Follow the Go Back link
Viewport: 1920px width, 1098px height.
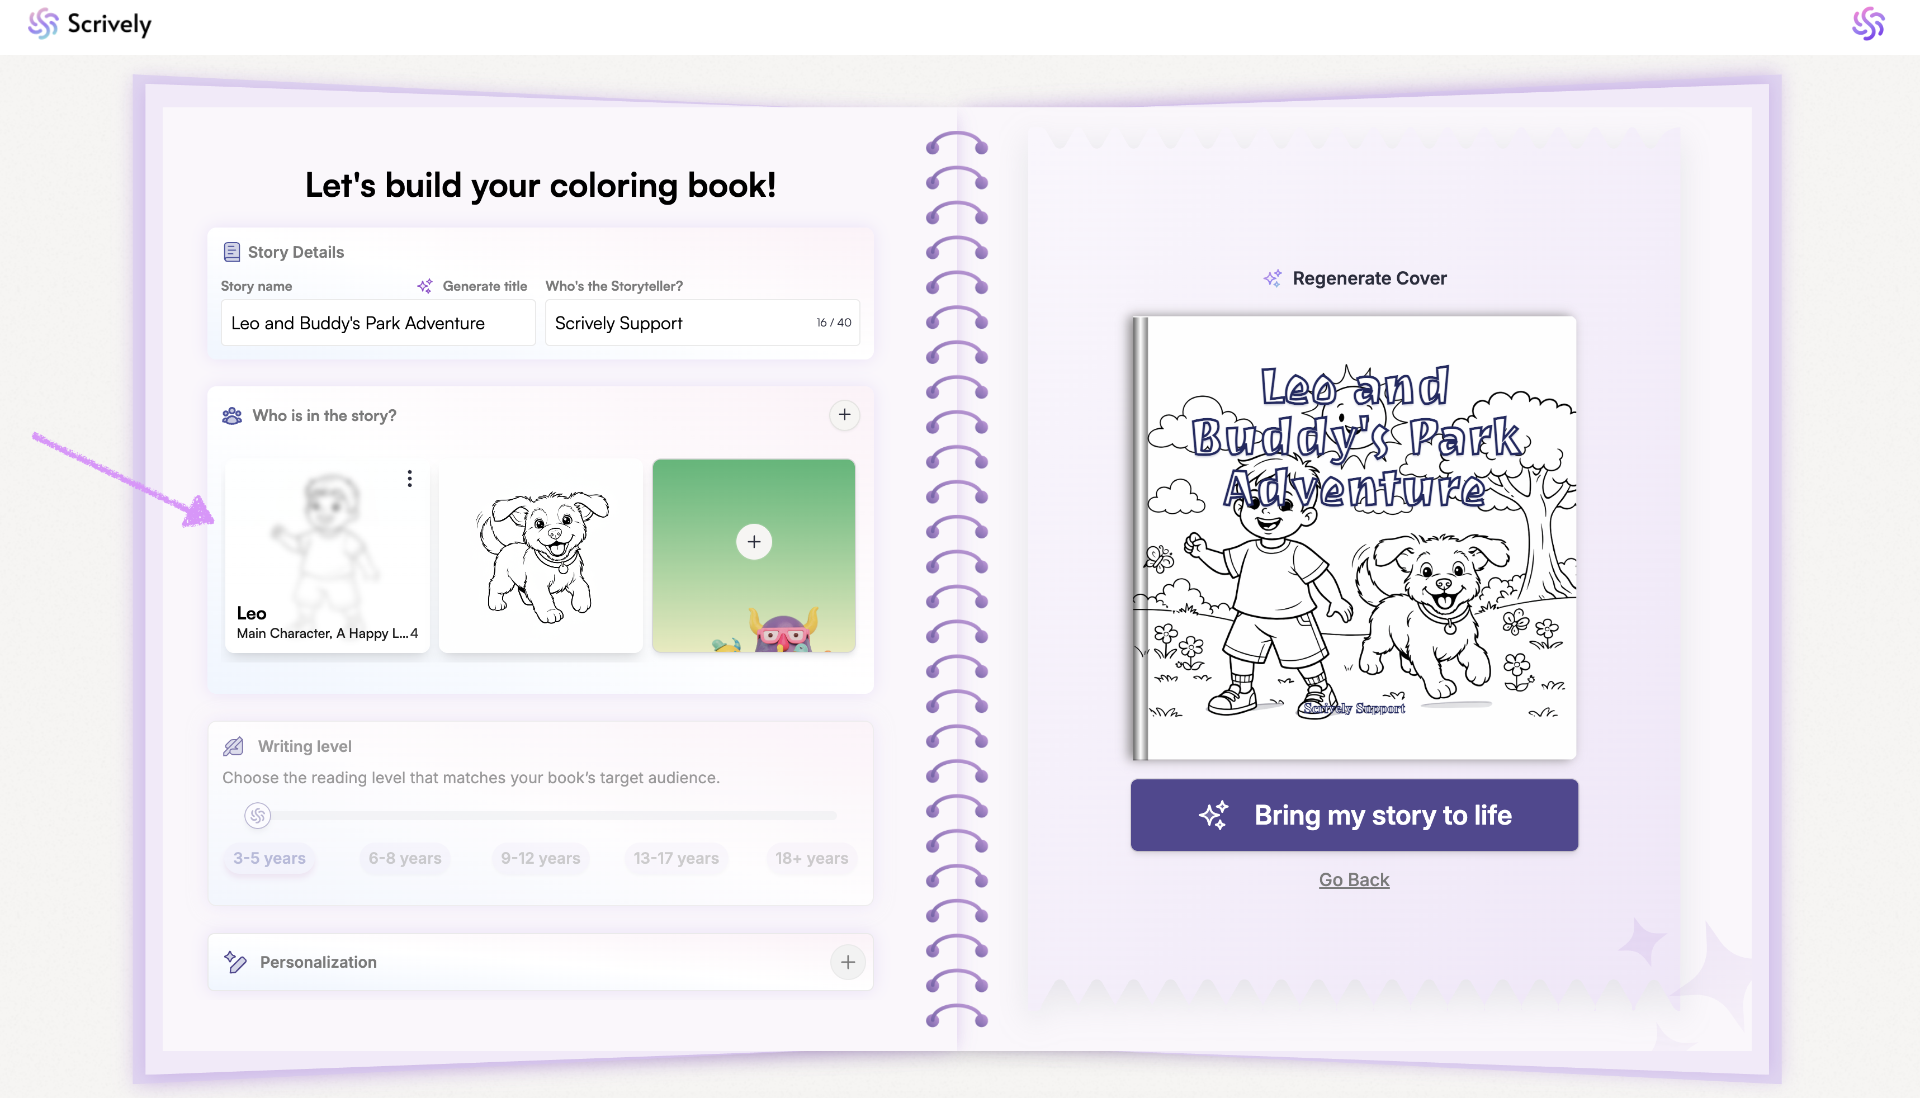tap(1354, 879)
